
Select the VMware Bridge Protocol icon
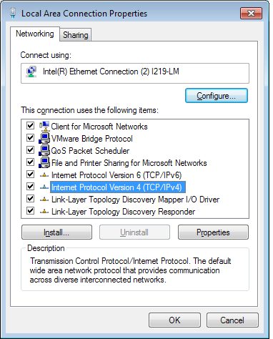pos(44,138)
